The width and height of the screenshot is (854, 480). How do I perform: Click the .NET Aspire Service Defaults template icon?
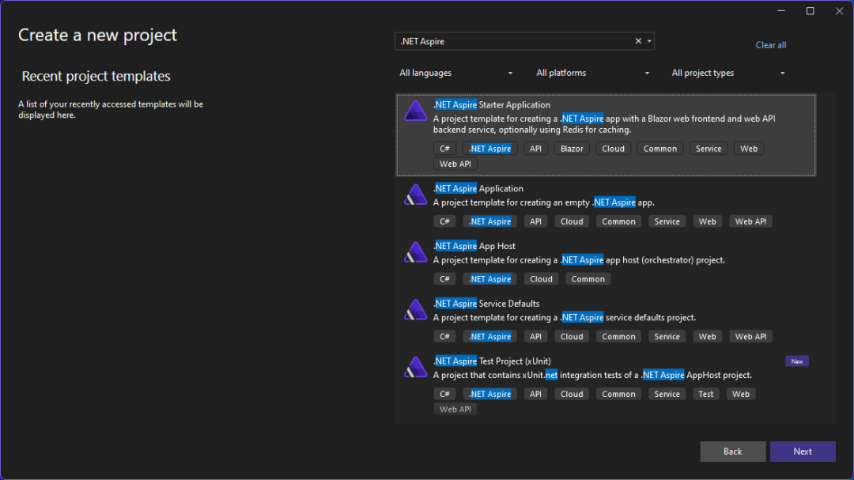click(416, 309)
